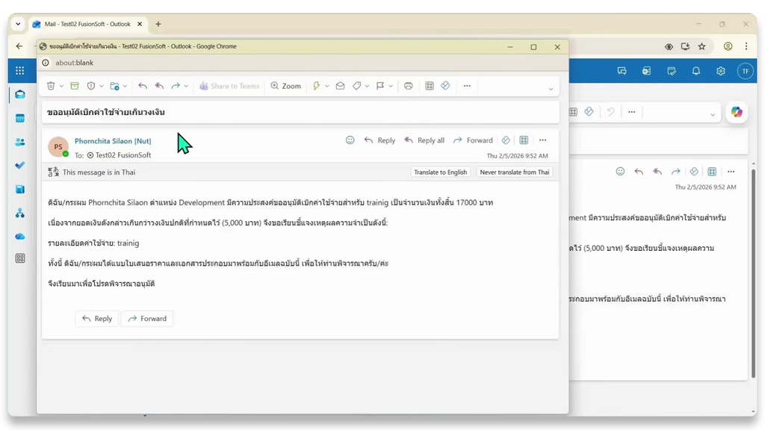Viewport: 765px width, 430px height.
Task: Open more message actions ellipsis in header
Action: 542,140
